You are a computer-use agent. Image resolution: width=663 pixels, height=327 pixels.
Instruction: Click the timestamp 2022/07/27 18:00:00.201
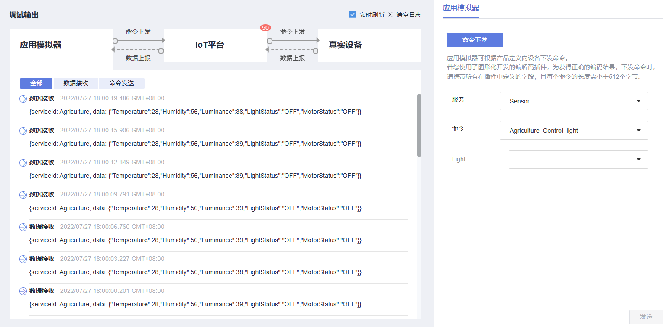pos(112,291)
